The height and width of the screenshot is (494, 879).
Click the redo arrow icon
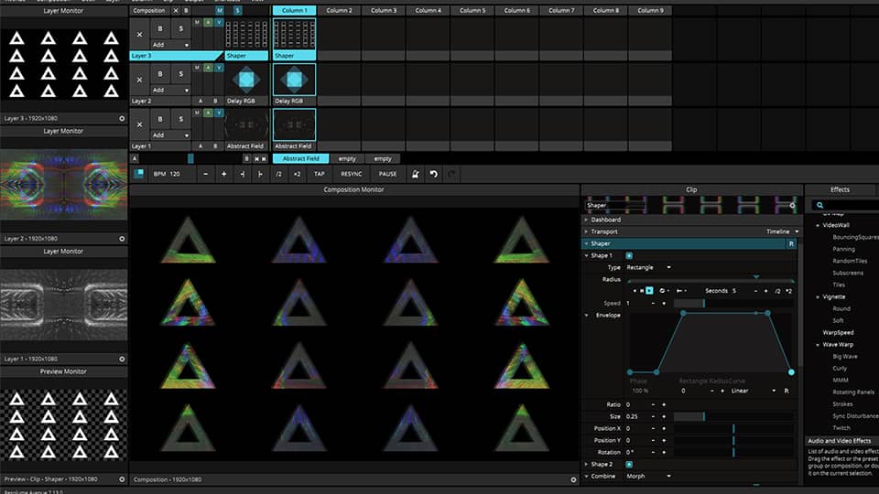(451, 174)
